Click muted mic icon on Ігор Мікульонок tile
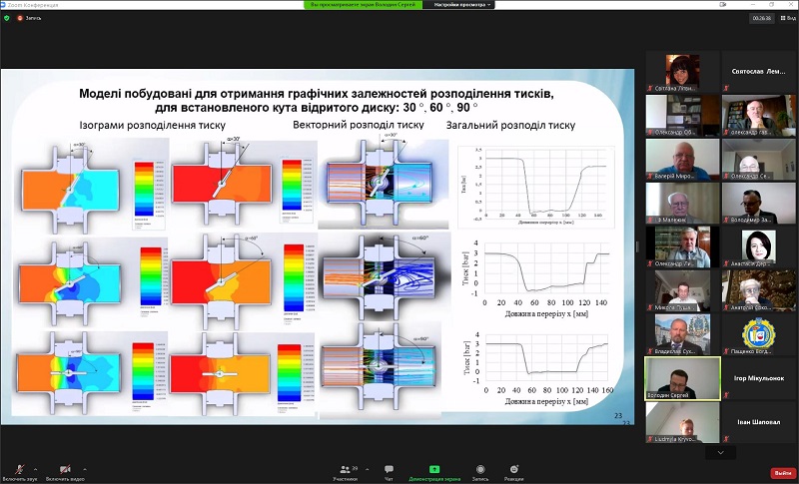 [726, 395]
